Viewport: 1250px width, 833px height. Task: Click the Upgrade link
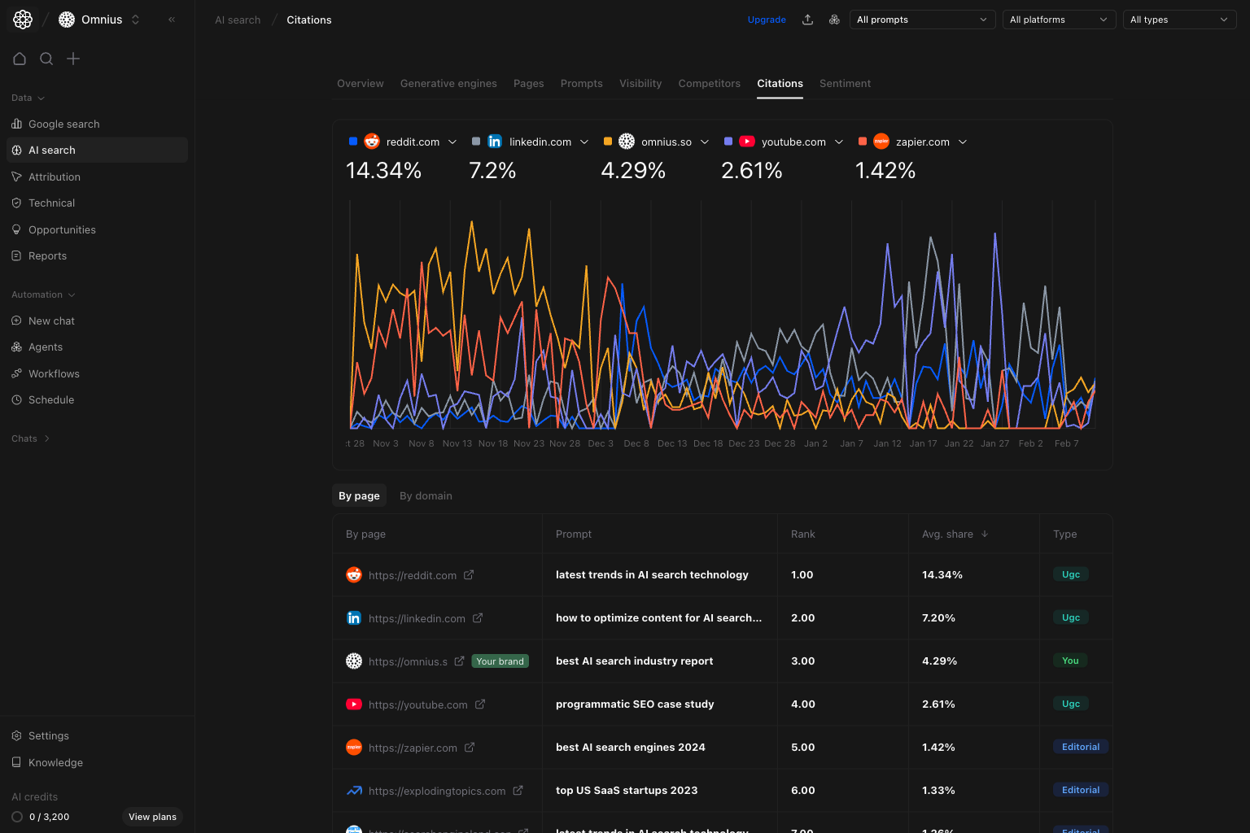[x=767, y=19]
